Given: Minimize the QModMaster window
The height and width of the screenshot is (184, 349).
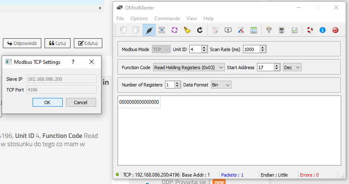Looking at the screenshot, I should (299, 7).
